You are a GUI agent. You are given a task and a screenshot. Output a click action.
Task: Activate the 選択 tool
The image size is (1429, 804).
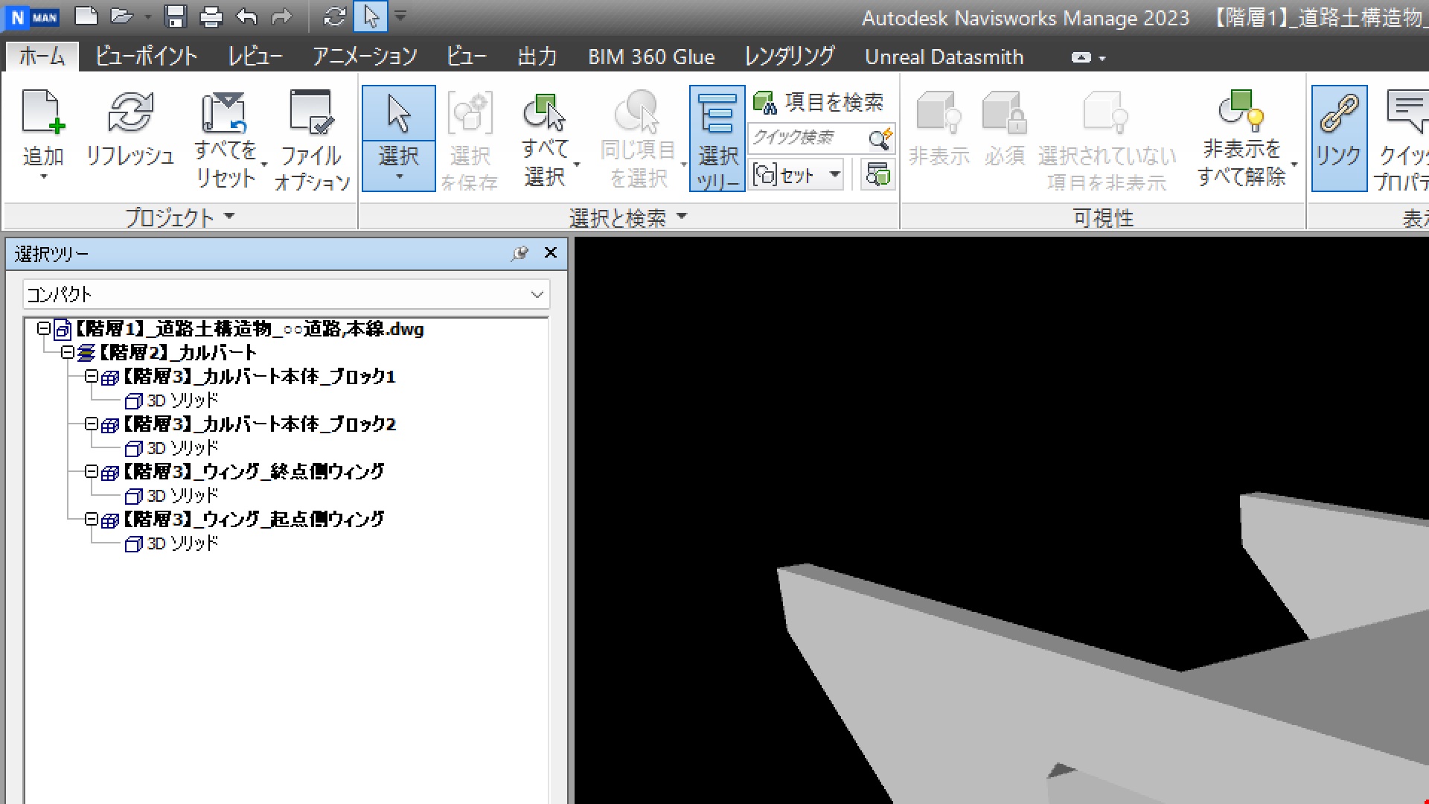(399, 113)
